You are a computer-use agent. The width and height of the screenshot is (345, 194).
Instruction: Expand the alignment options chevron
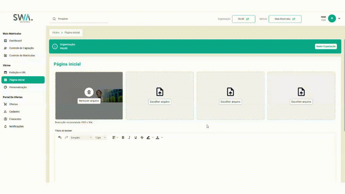coord(118,137)
